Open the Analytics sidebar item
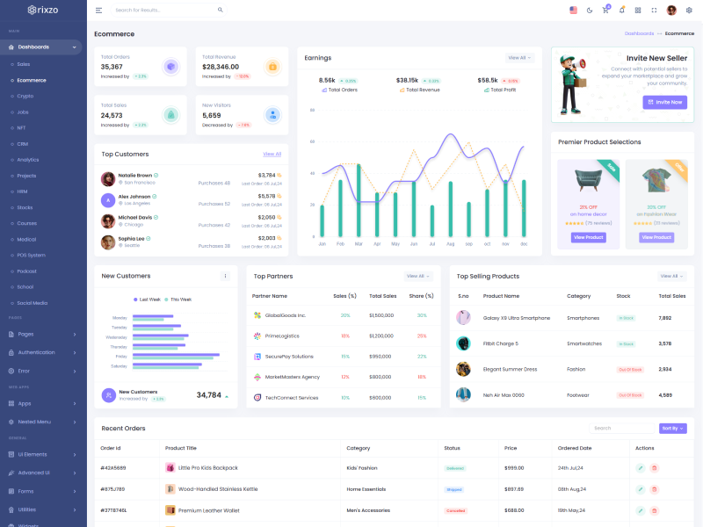The image size is (703, 527). 28,160
